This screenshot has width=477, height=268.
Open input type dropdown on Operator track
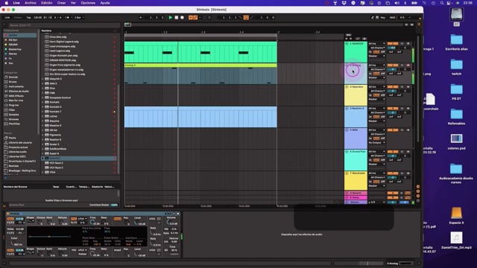pos(376,86)
